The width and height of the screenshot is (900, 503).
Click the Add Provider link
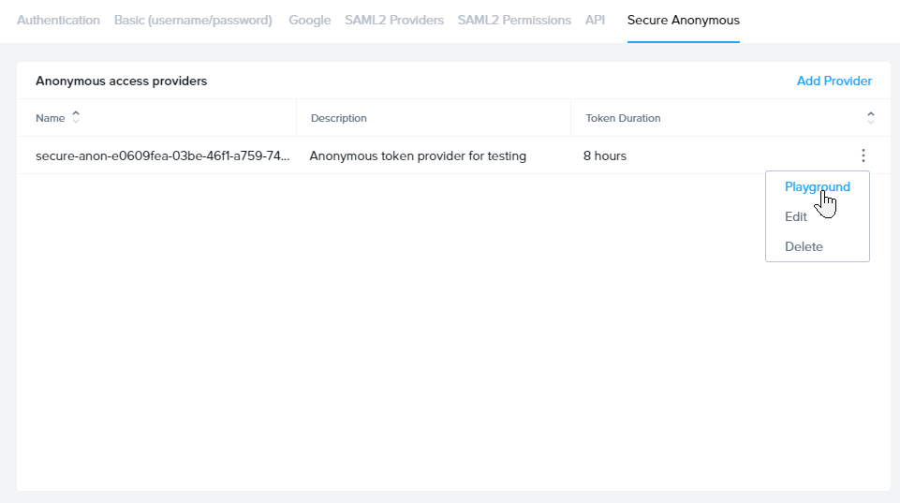(834, 81)
